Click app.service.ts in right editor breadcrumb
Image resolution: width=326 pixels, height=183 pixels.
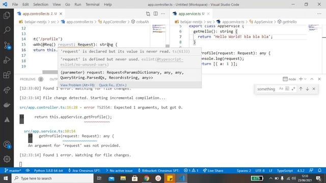[x=233, y=22]
